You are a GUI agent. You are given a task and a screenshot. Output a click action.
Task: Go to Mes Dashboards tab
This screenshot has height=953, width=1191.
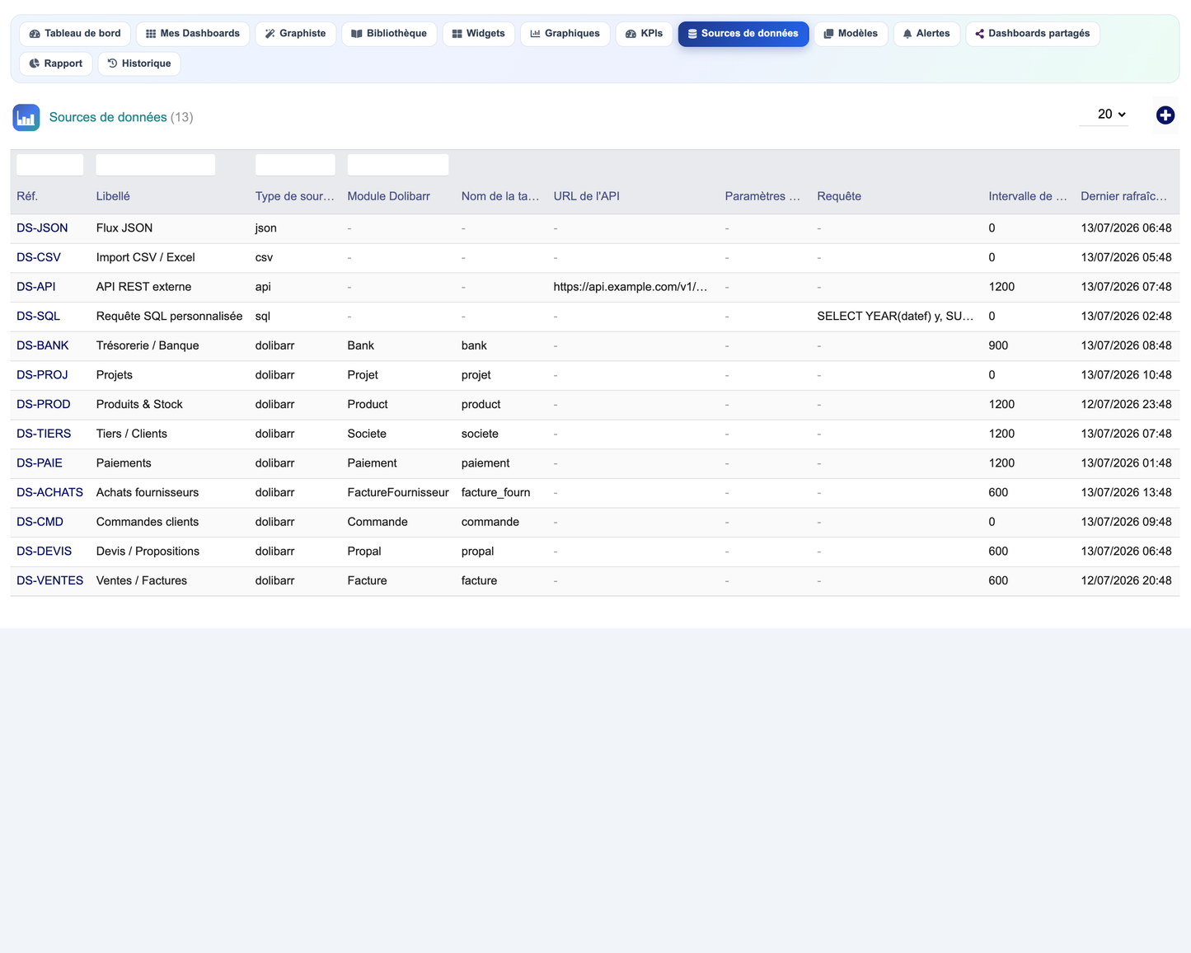[193, 34]
